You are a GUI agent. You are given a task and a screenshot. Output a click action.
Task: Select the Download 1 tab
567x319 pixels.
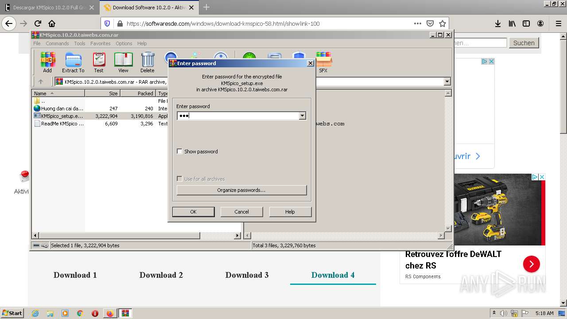pos(75,275)
